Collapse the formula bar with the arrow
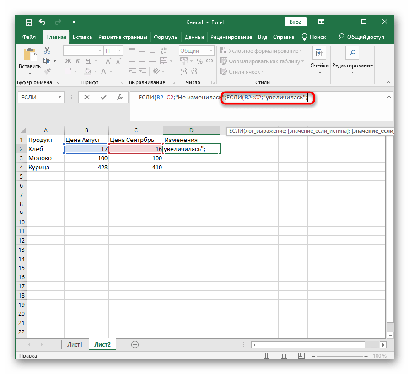This screenshot has width=409, height=374. point(389,97)
